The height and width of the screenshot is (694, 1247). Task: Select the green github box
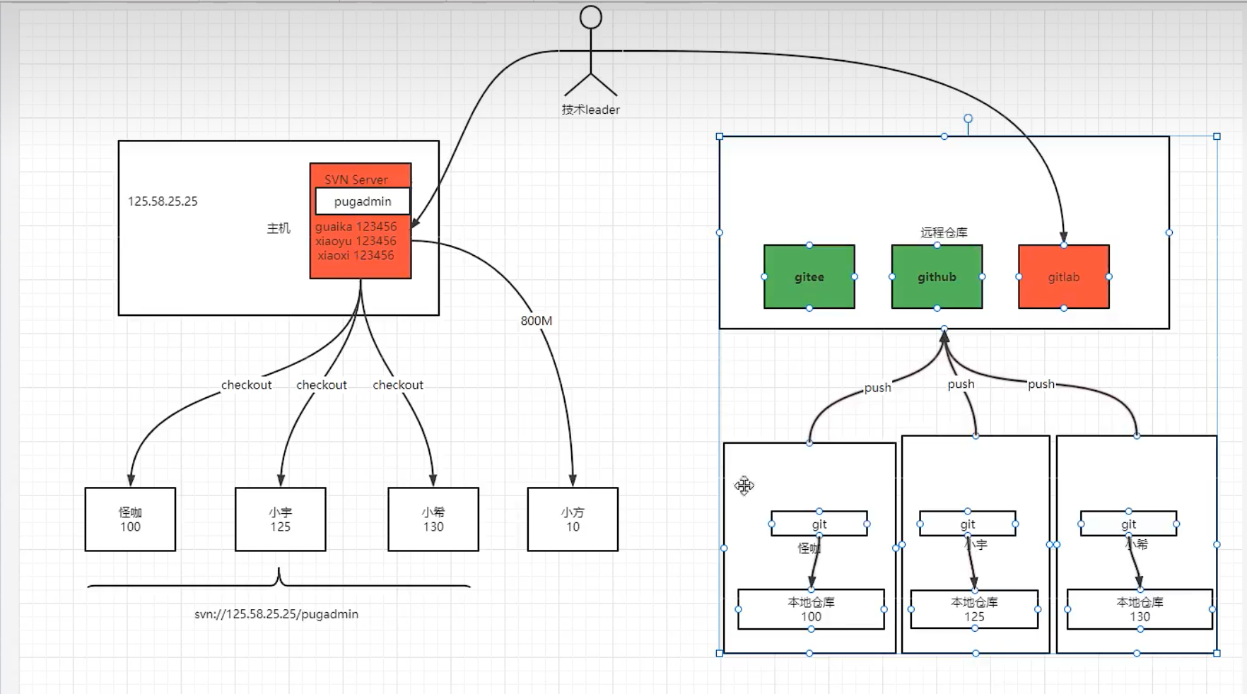tap(937, 277)
